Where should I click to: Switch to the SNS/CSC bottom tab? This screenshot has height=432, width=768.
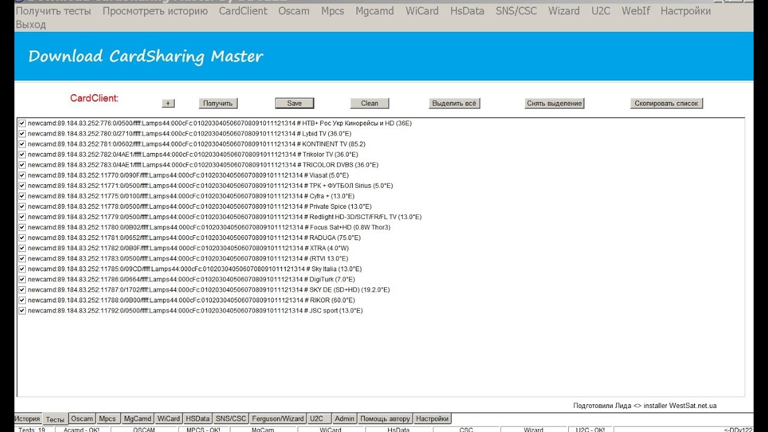[231, 419]
